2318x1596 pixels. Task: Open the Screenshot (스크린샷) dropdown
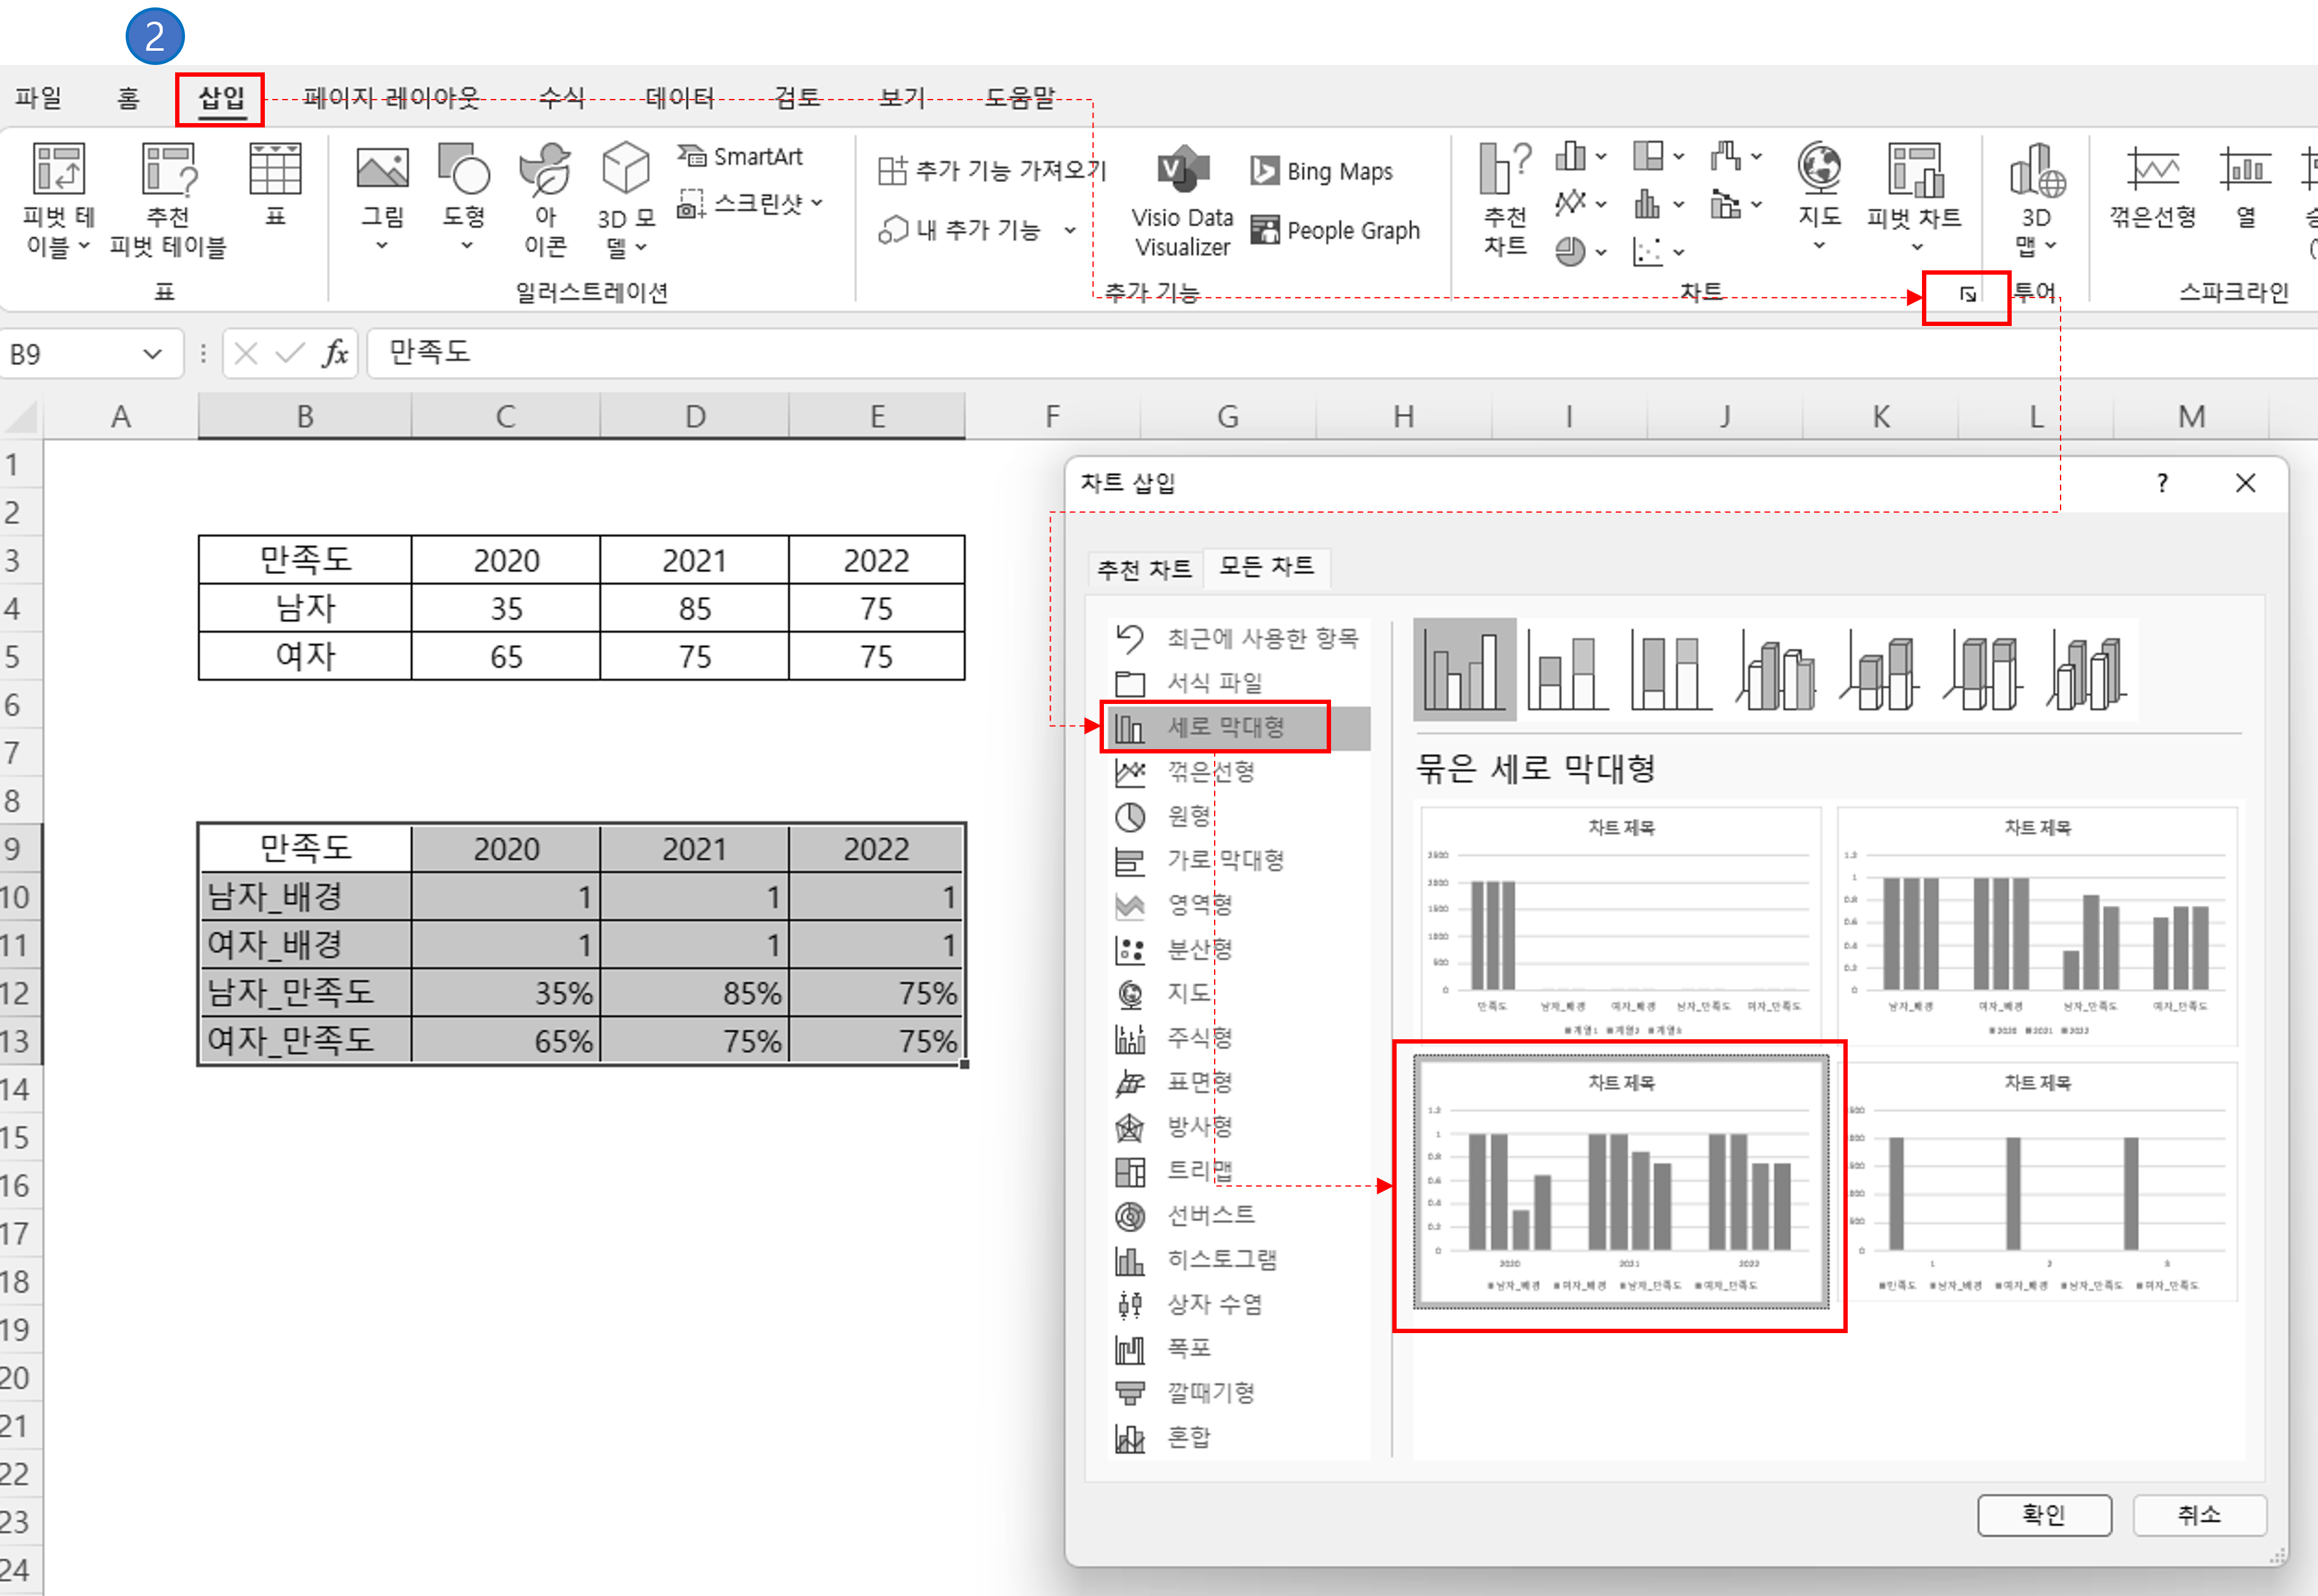click(817, 203)
